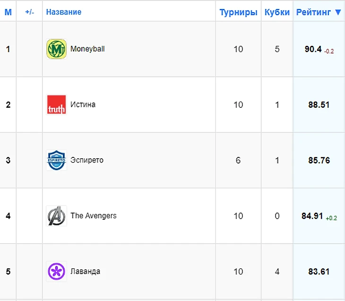Click the Истина truth logo icon
Viewport: 345px width, 301px height.
pyautogui.click(x=56, y=104)
